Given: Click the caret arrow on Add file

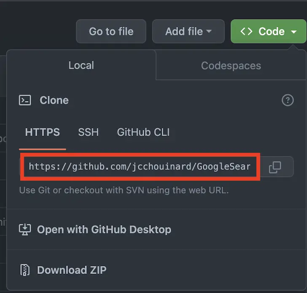Looking at the screenshot, I should click(x=209, y=31).
